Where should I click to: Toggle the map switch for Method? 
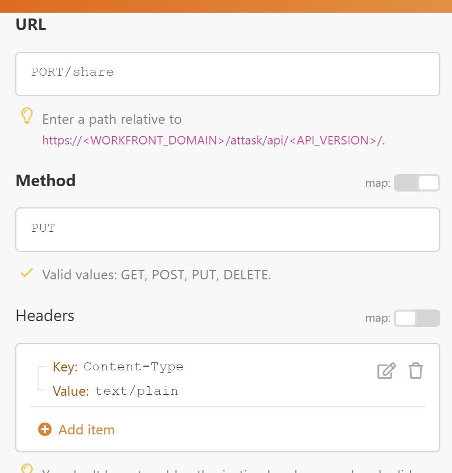click(417, 183)
